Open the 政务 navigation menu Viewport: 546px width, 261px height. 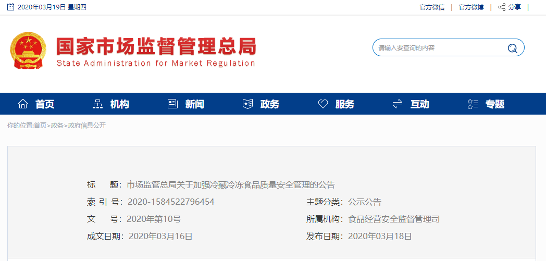pyautogui.click(x=269, y=104)
